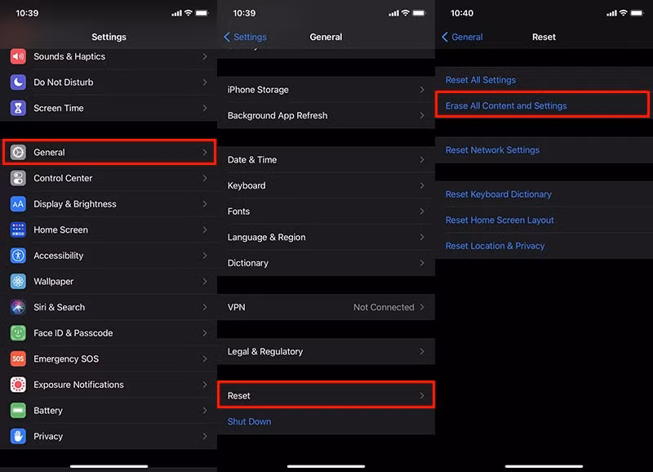
Task: Expand the Fonts row chevron
Action: pyautogui.click(x=422, y=212)
